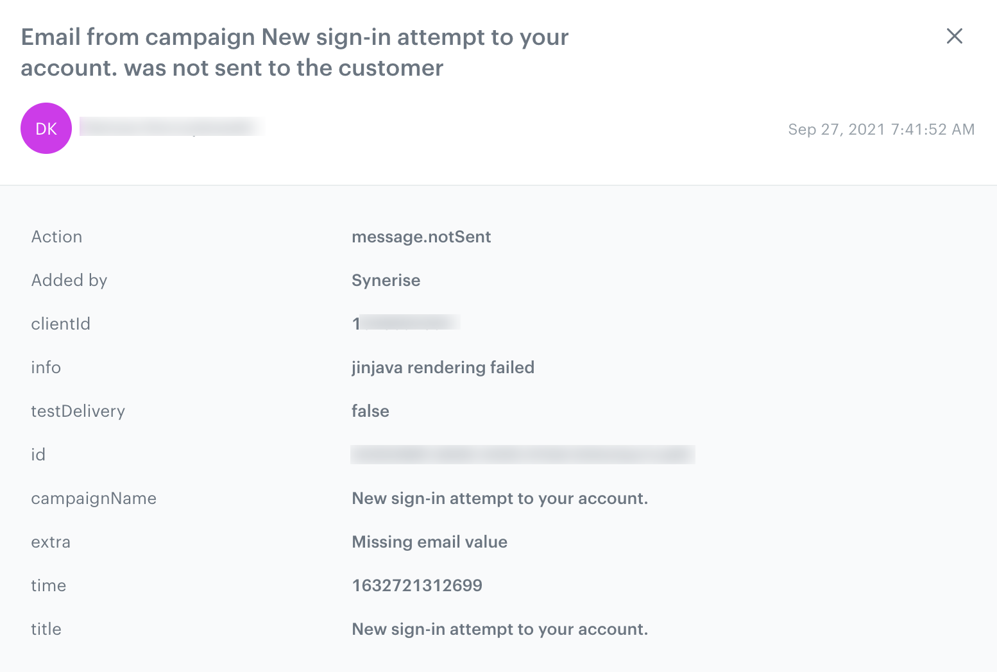
Task: Select the message.notSent action value
Action: coord(421,237)
